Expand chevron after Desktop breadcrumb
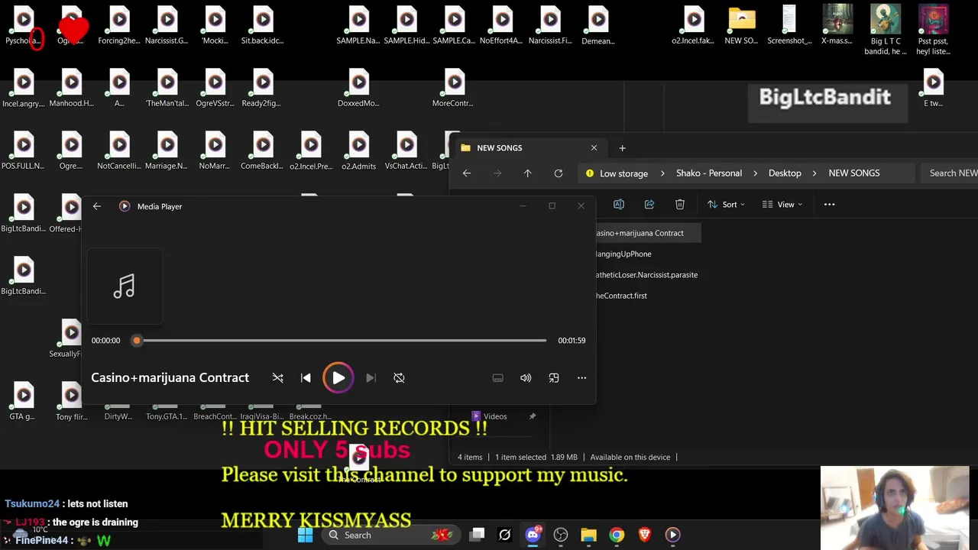This screenshot has width=978, height=550. pos(815,173)
